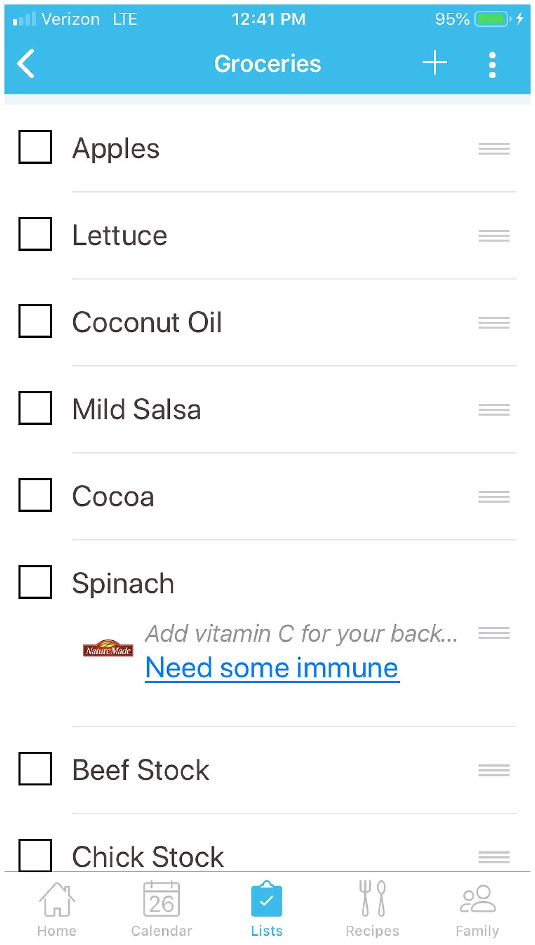Tap the drag handle beside Cocoa
535x945 pixels.
494,496
